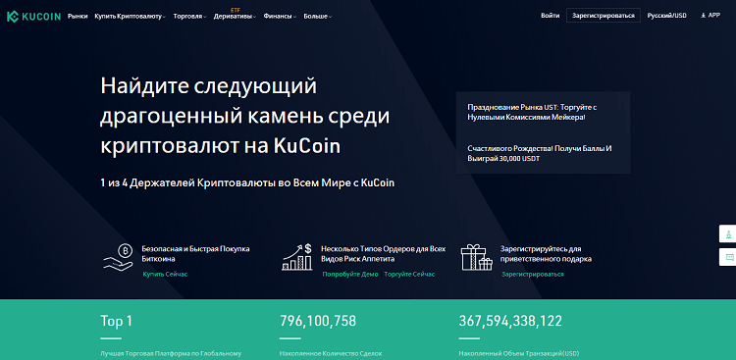Image resolution: width=736 pixels, height=360 pixels.
Task: Click Зарегистрироваться link under gift
Action: 533,274
